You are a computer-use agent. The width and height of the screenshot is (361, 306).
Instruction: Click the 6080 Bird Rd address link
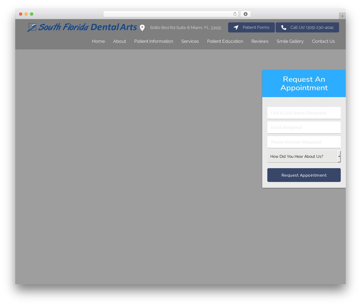pyautogui.click(x=186, y=28)
